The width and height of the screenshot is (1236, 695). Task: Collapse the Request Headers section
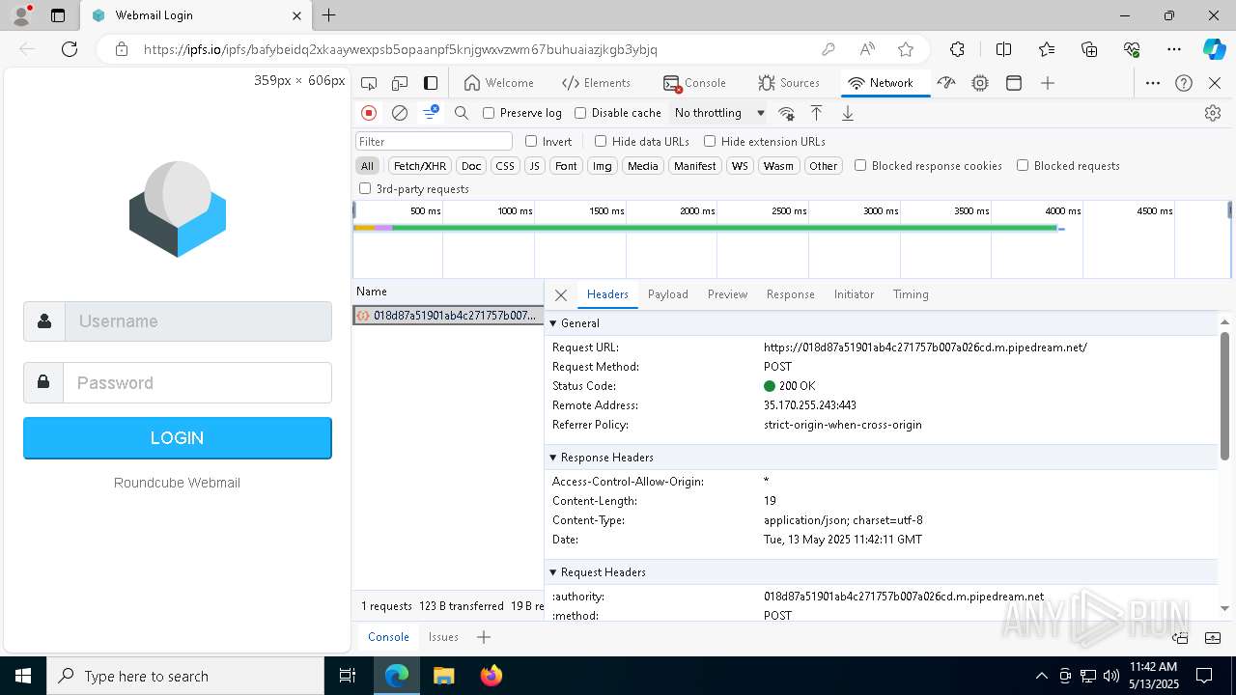(553, 572)
